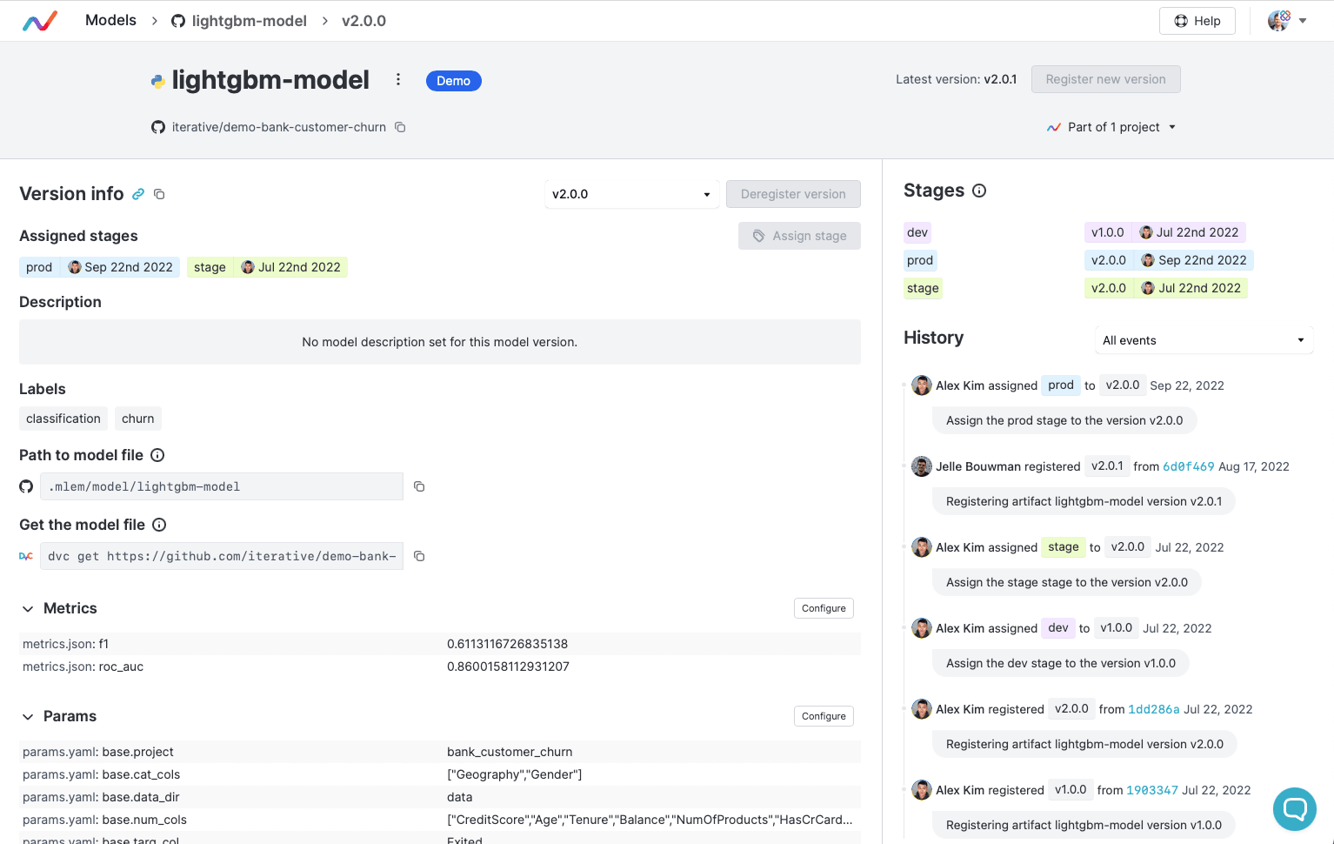Click the classification label

click(x=63, y=419)
